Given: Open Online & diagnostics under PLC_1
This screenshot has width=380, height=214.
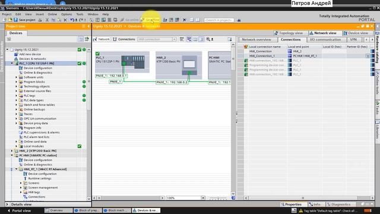Looking at the screenshot, I should (x=38, y=73).
